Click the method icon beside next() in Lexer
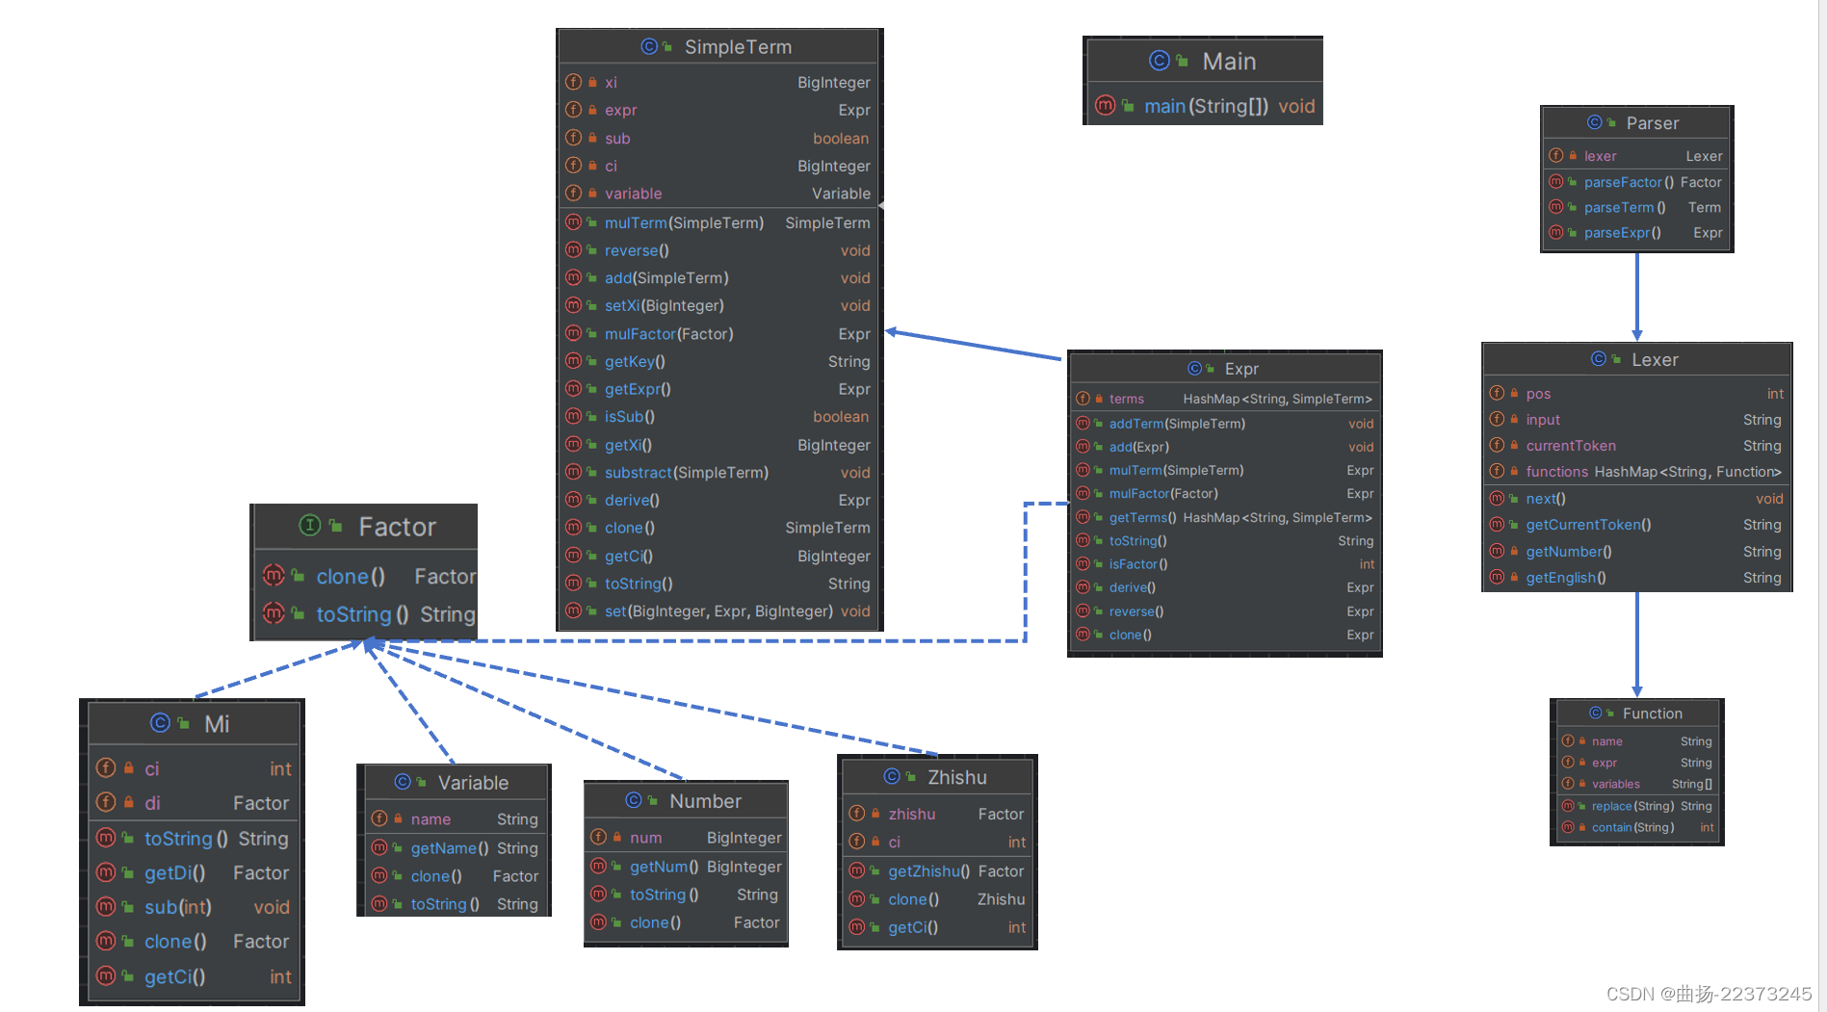 click(x=1497, y=498)
